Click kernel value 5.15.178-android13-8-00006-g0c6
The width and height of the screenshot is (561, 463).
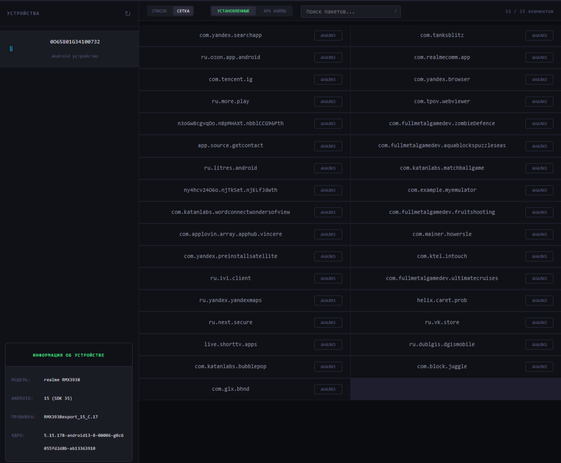(x=84, y=435)
